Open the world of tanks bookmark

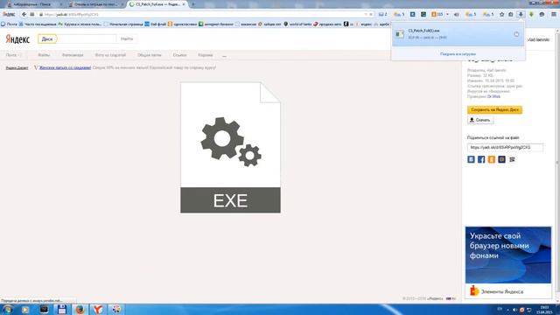[297, 24]
